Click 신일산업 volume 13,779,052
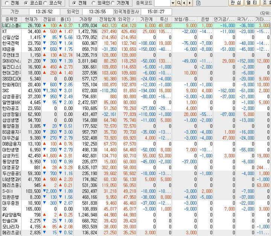This screenshot has height=236, width=271. (x=87, y=37)
